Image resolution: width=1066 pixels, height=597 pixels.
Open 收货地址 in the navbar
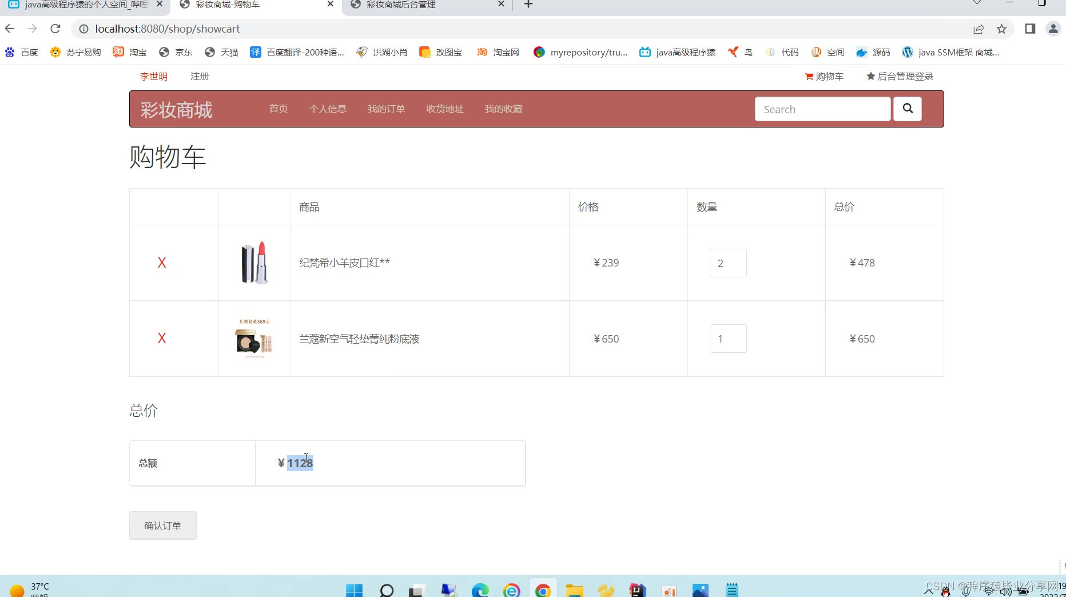point(445,109)
